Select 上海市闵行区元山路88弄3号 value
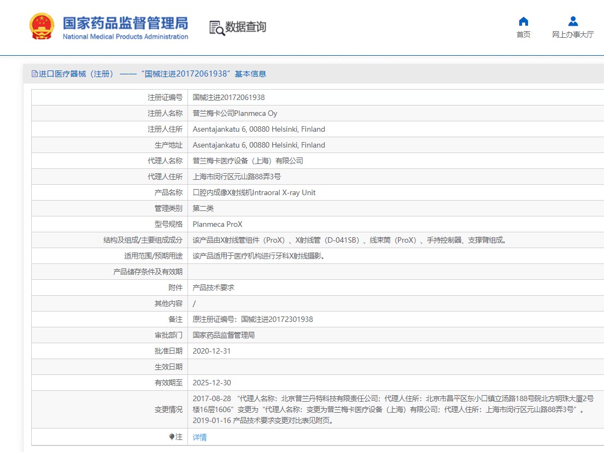604x452 pixels. tap(237, 177)
